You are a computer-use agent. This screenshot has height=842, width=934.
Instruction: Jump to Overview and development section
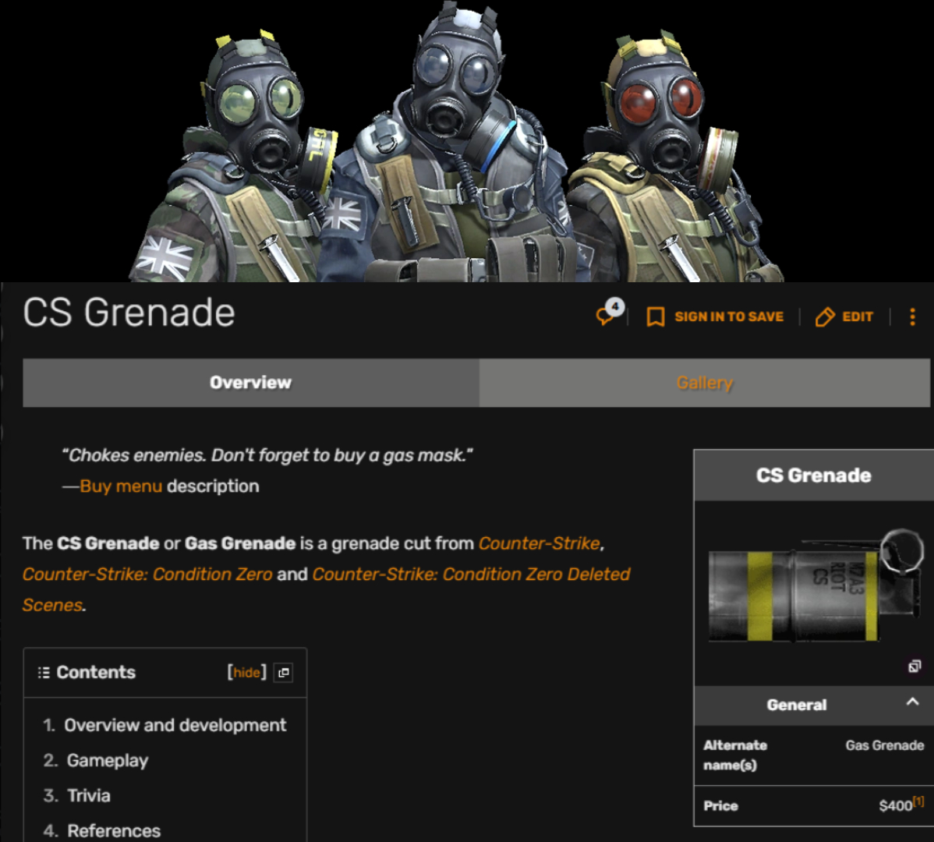175,725
